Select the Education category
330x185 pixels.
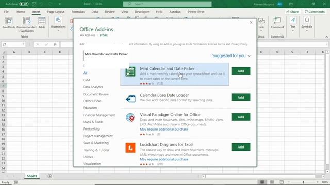pyautogui.click(x=90, y=108)
